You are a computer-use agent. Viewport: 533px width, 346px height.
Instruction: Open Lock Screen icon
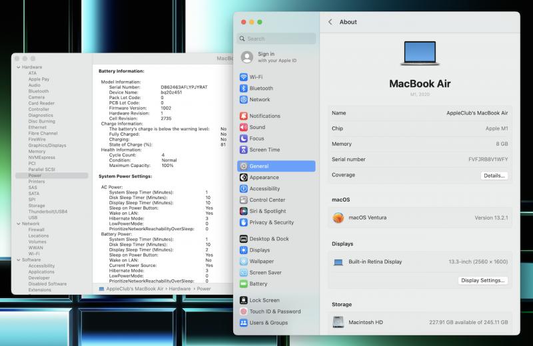243,300
